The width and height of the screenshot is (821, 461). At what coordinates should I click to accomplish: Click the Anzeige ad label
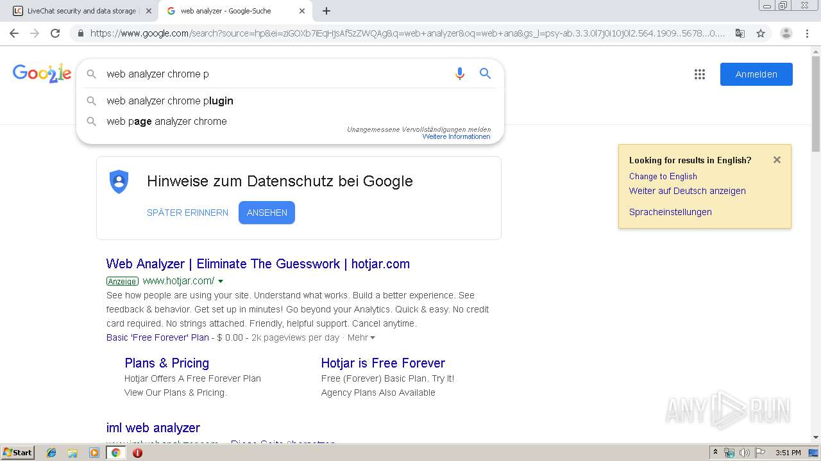(122, 281)
